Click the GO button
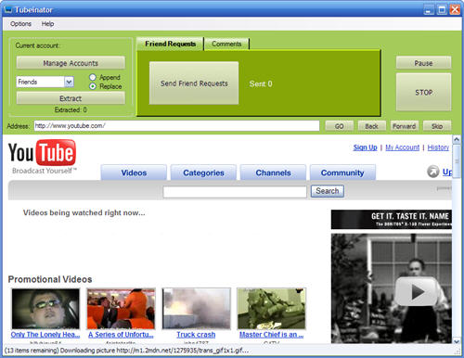Image resolution: width=464 pixels, height=358 pixels. (x=339, y=126)
